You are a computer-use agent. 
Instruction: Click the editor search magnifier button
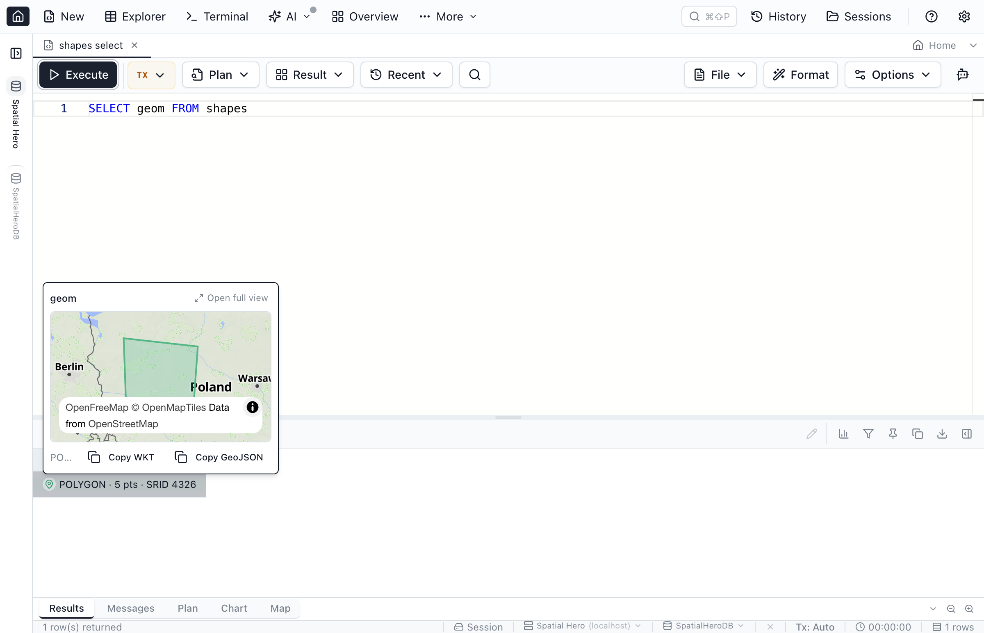[x=474, y=75]
